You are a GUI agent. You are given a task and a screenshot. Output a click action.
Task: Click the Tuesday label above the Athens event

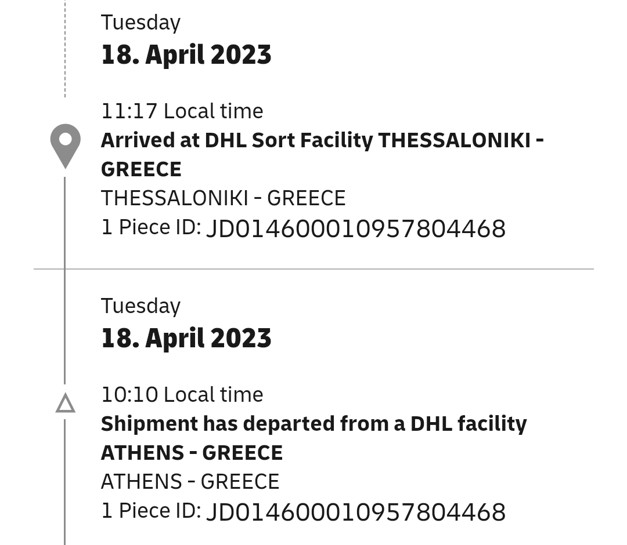[x=140, y=306]
